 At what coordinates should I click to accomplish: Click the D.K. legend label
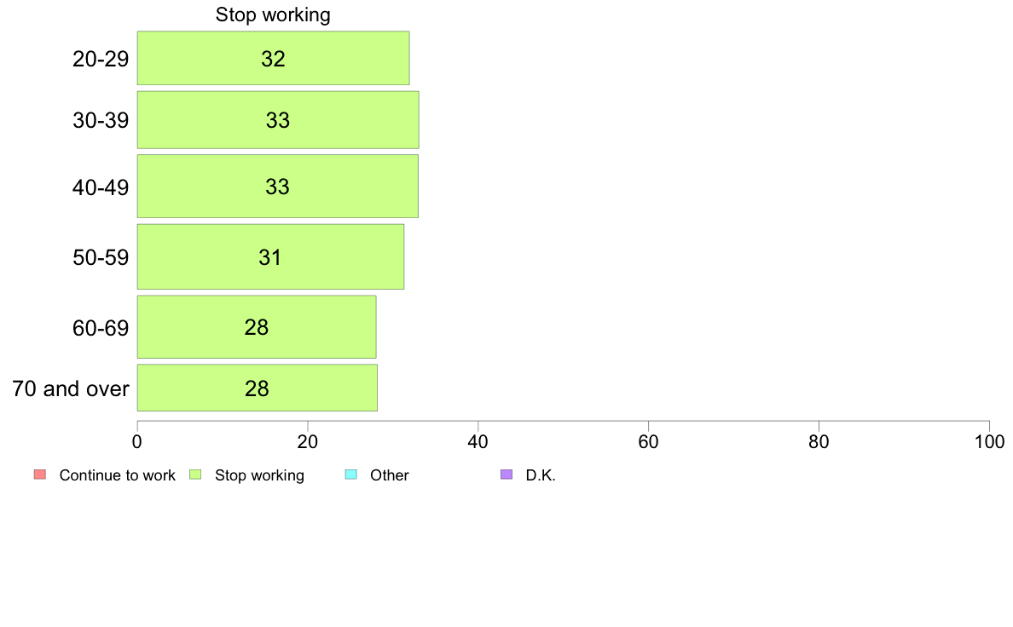[540, 475]
